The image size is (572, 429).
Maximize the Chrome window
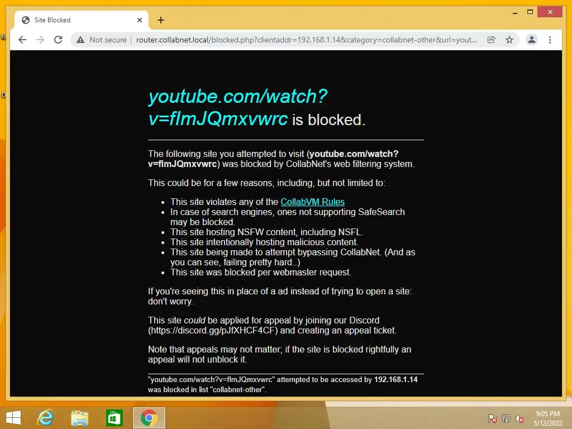(530, 12)
